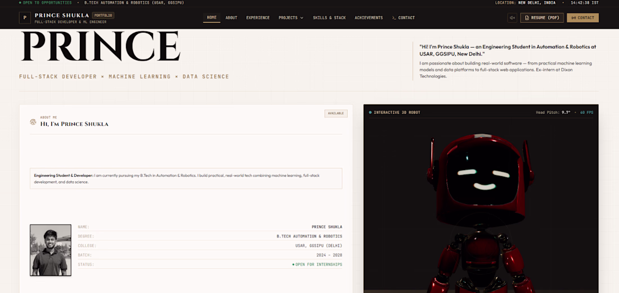Click the '2024 - 2028' batch value
The image size is (619, 293).
[329, 255]
